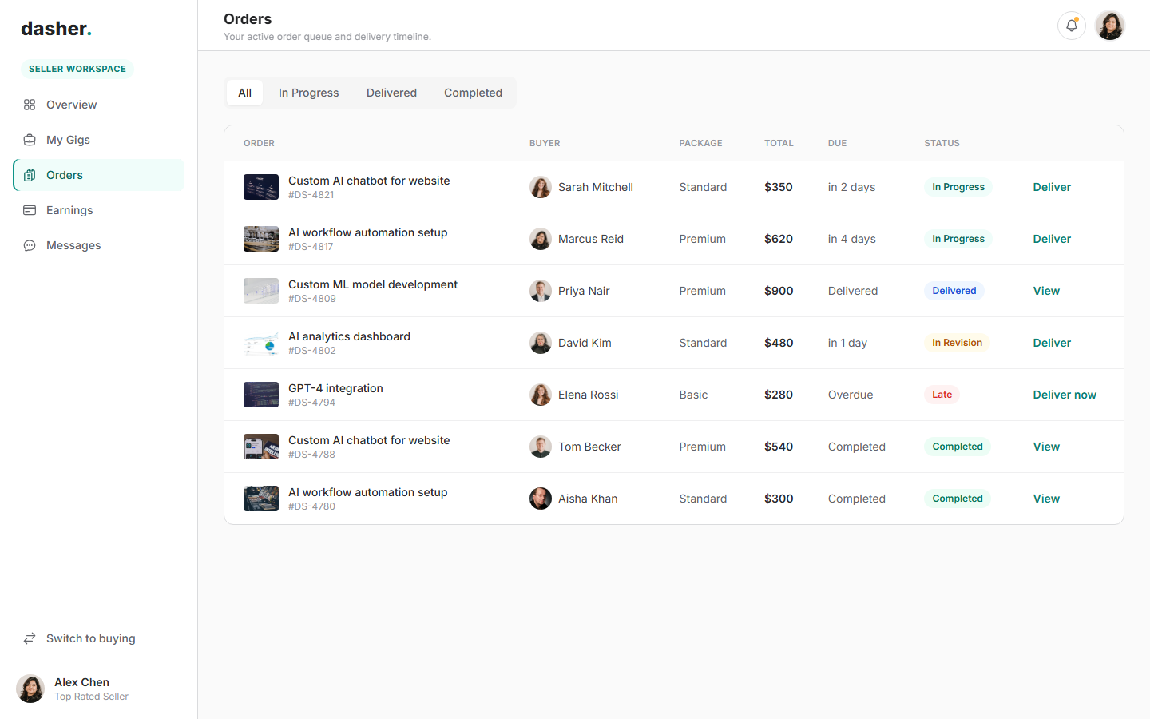Click the 'Alex Chen' name
This screenshot has width=1150, height=719.
pyautogui.click(x=81, y=682)
